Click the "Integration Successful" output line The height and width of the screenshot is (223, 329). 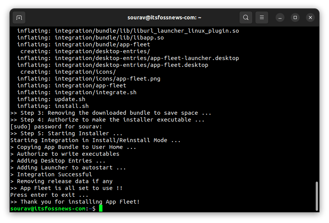pos(51,174)
